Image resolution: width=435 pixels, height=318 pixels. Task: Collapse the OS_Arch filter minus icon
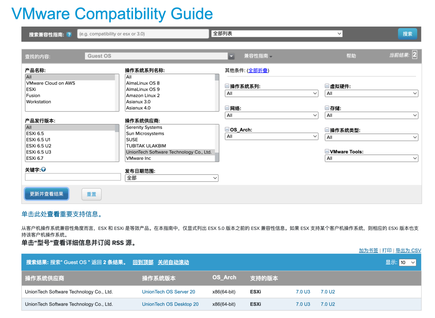point(227,129)
